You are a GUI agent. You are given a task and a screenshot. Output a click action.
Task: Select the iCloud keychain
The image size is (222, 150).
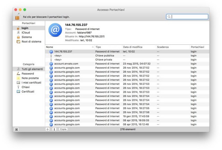coord(26,33)
